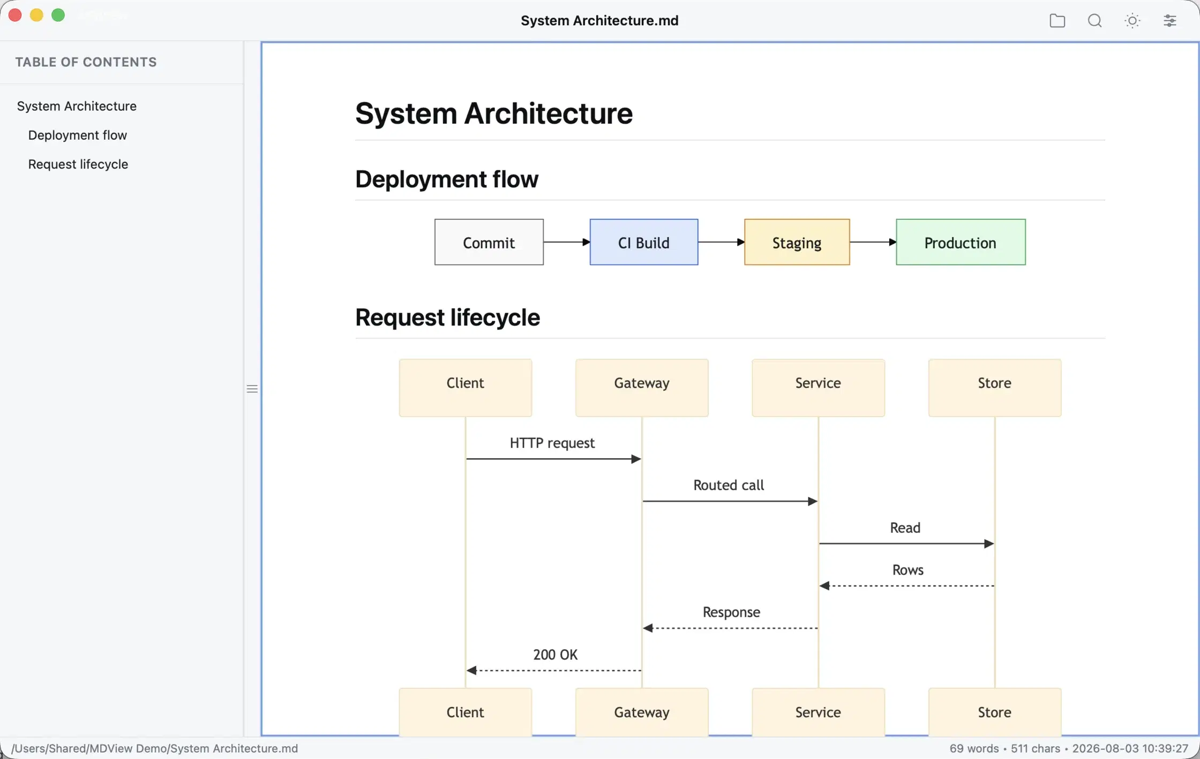This screenshot has width=1200, height=759.
Task: Toggle light/dark theme sun icon
Action: coord(1132,21)
